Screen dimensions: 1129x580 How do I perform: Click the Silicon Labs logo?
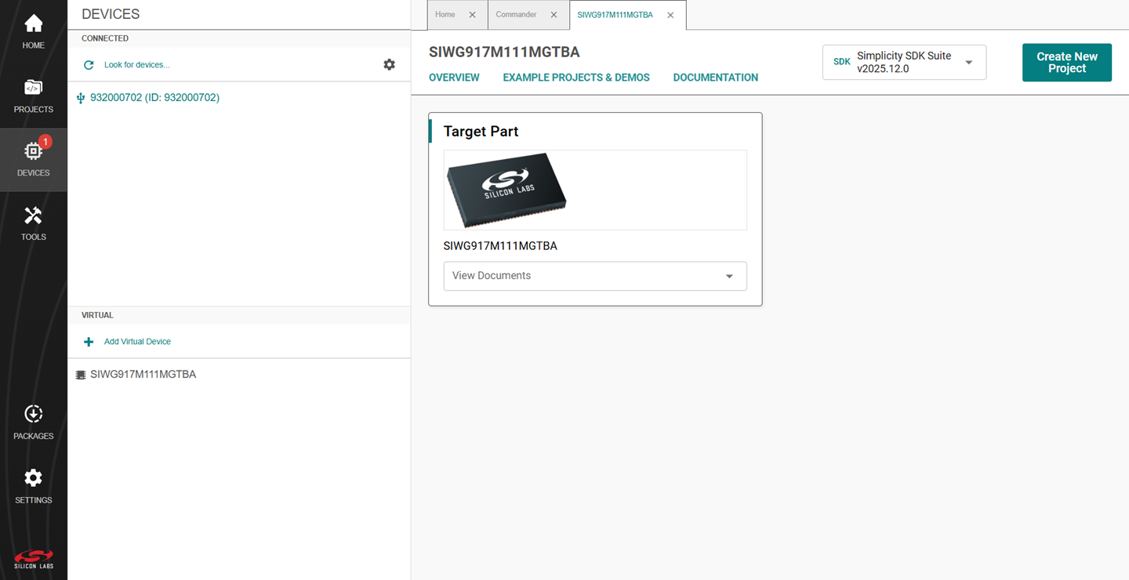pos(33,559)
